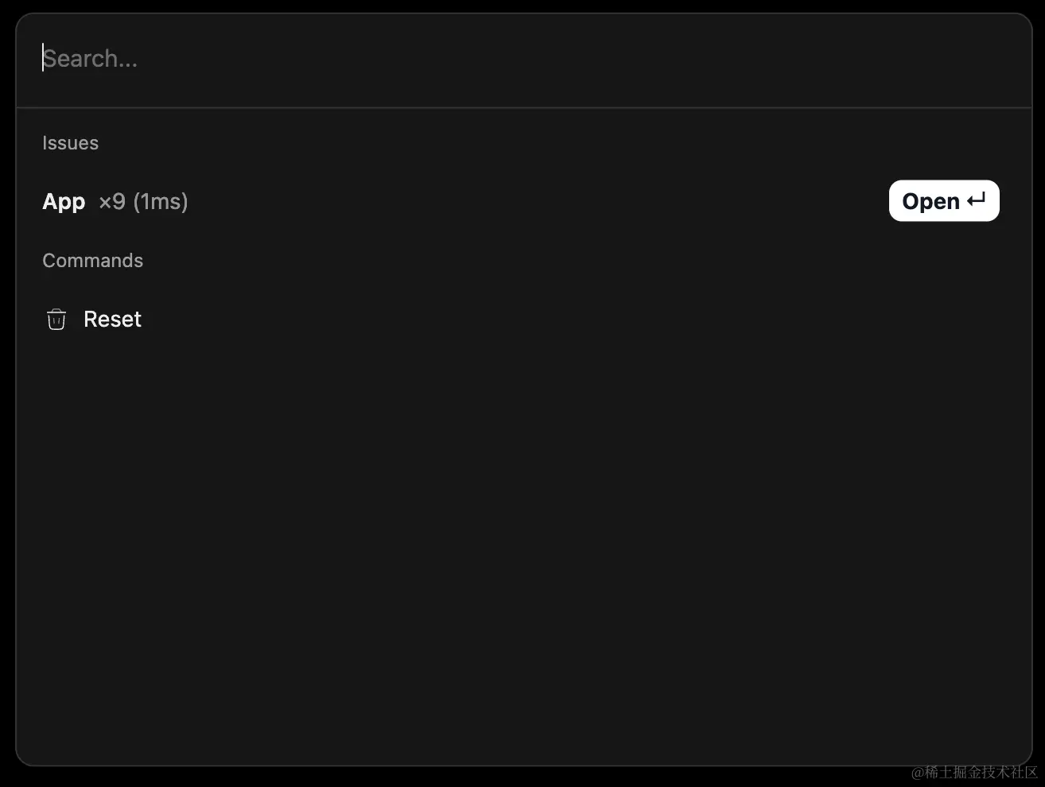The image size is (1045, 787).
Task: Click the Issues section heading
Action: pyautogui.click(x=70, y=143)
